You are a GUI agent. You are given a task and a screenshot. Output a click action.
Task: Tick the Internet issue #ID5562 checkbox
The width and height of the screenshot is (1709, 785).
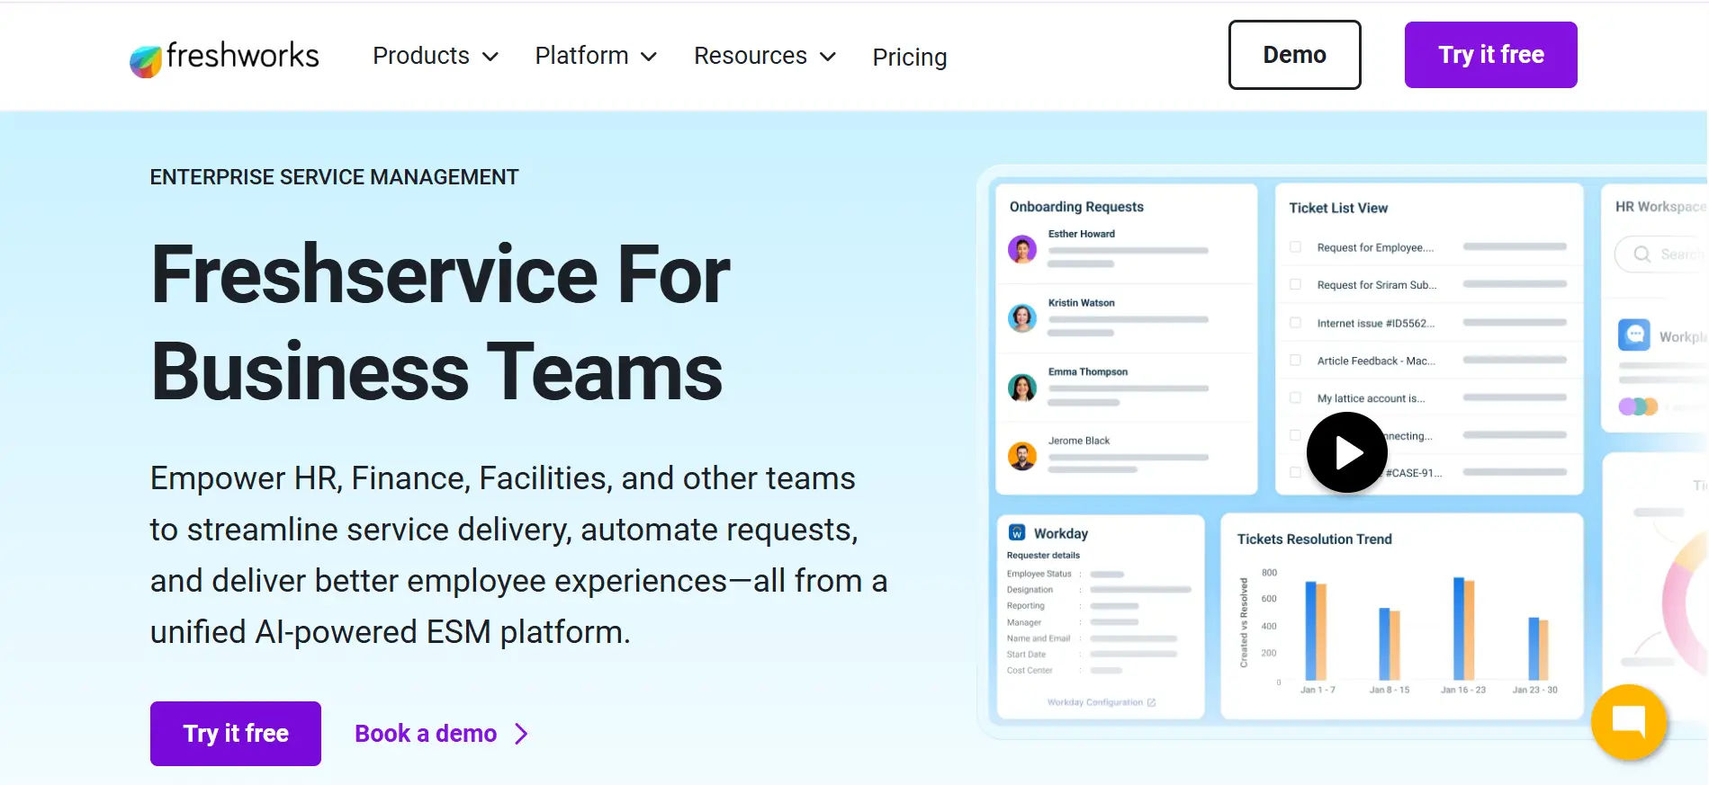tap(1295, 323)
